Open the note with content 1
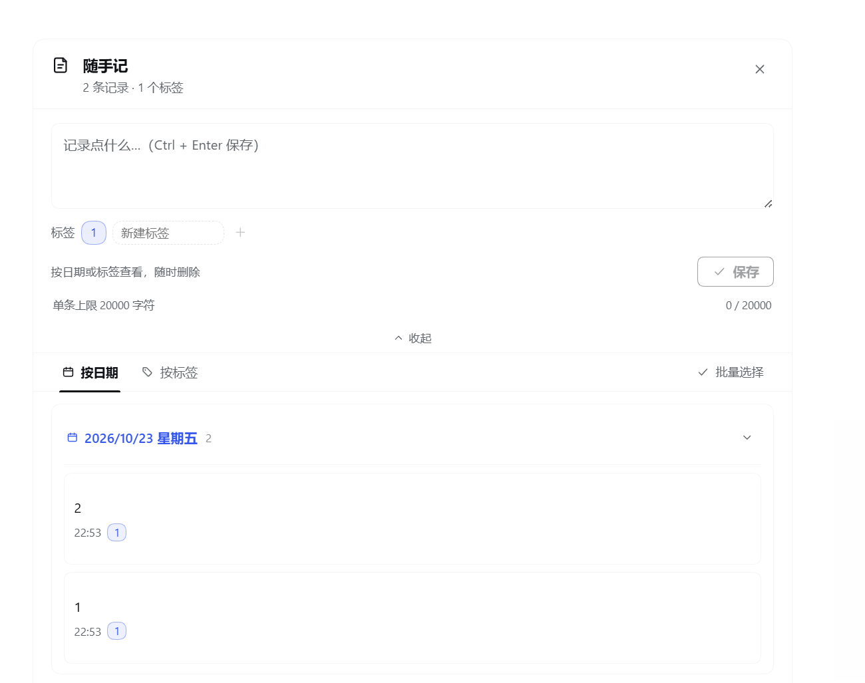Image resolution: width=865 pixels, height=683 pixels. (413, 618)
